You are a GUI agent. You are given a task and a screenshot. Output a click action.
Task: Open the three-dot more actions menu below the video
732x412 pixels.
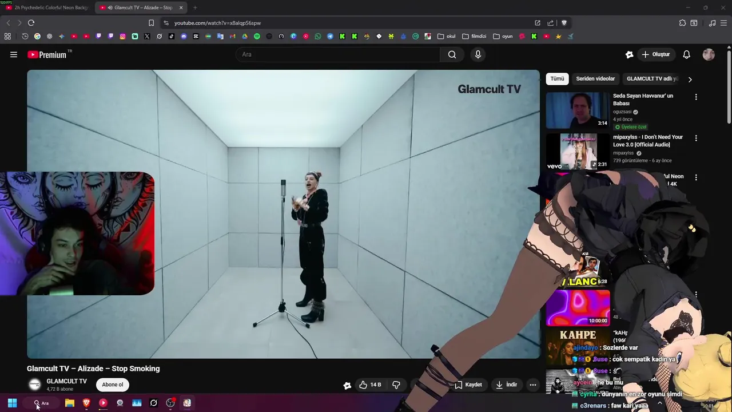pos(532,385)
